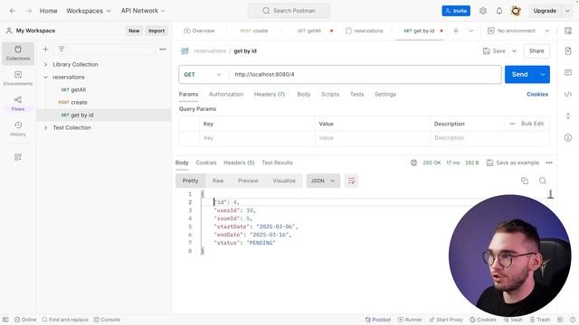Open the code snippet icon
The image size is (579, 325).
point(568,94)
